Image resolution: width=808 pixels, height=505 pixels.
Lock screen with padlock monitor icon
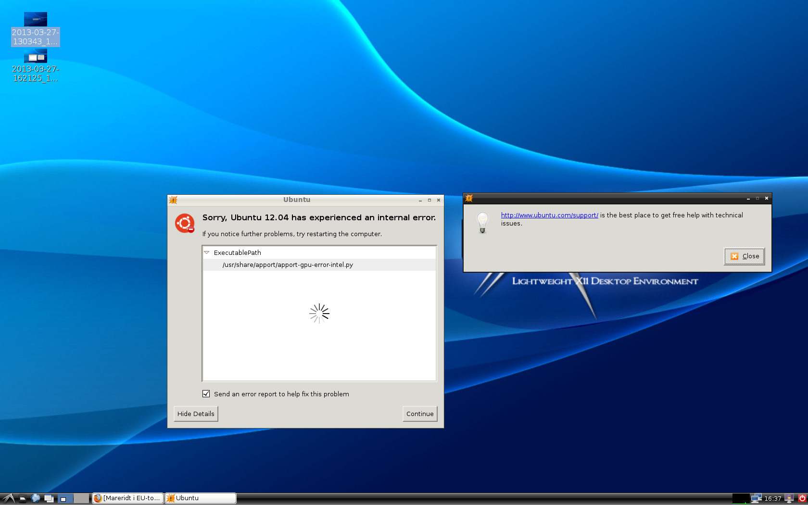point(789,498)
